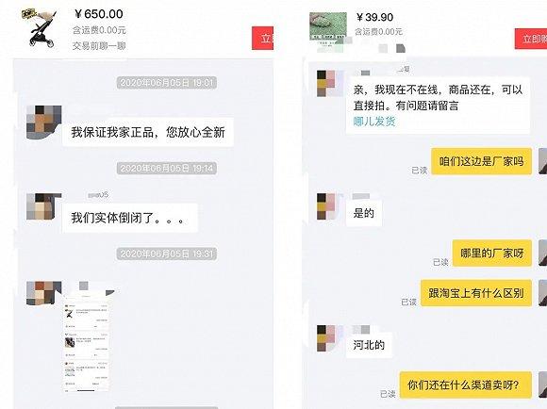Click the 交易前聊一聊 text under the price

[x=99, y=45]
